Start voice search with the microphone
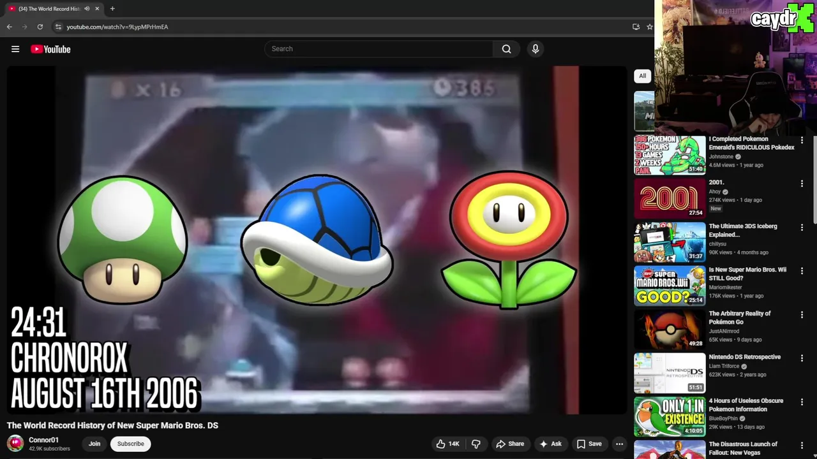 tap(536, 49)
